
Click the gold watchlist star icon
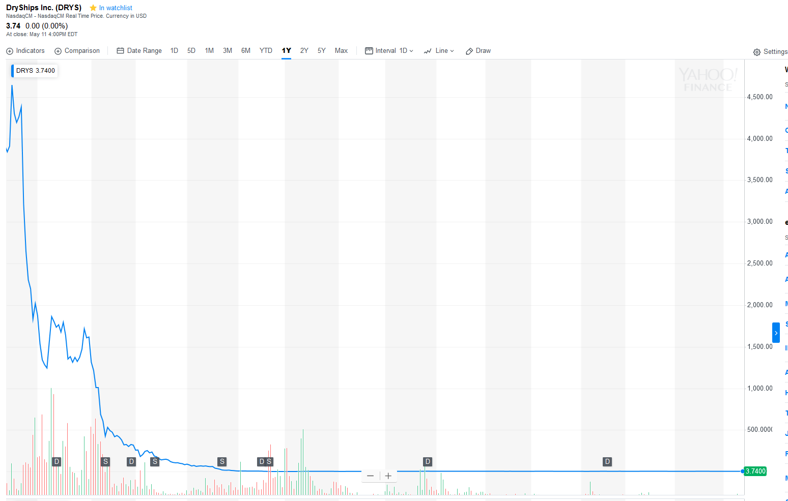point(93,8)
